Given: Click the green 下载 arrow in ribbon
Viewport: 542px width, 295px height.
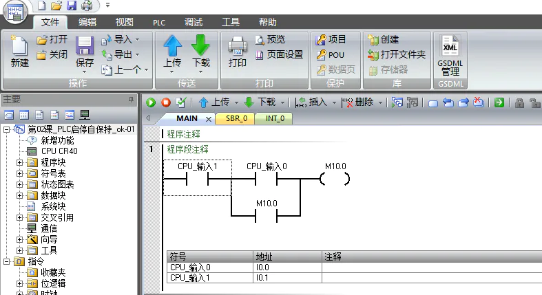Looking at the screenshot, I should tap(201, 46).
